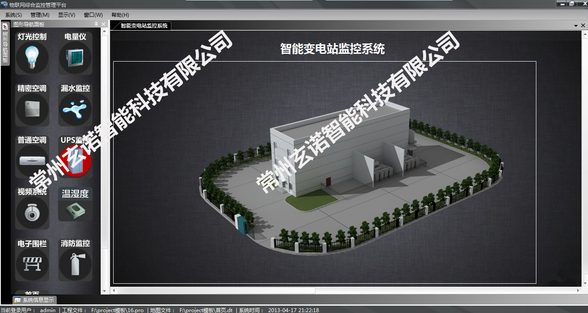Click the navigation panel vertical scrollbar thumb
The image size is (588, 313).
[x=105, y=141]
